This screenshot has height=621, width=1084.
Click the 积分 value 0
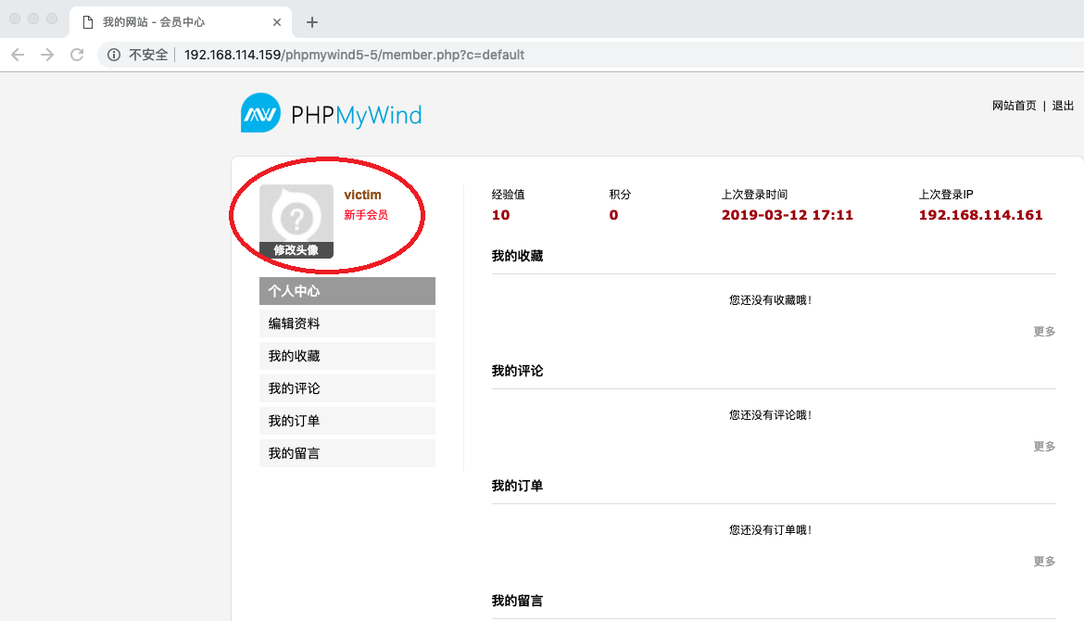(x=614, y=215)
